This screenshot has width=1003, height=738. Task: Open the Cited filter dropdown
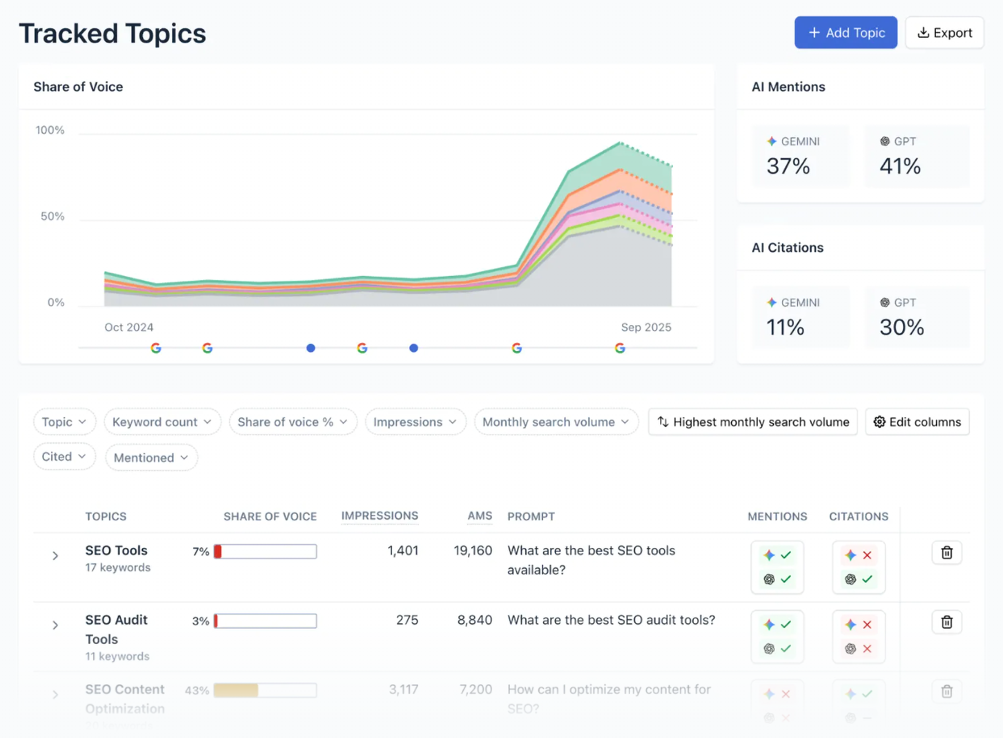[64, 457]
